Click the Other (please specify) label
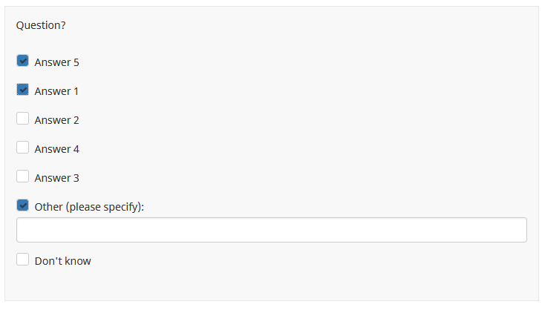Viewport: 545px width, 310px height. [x=89, y=207]
